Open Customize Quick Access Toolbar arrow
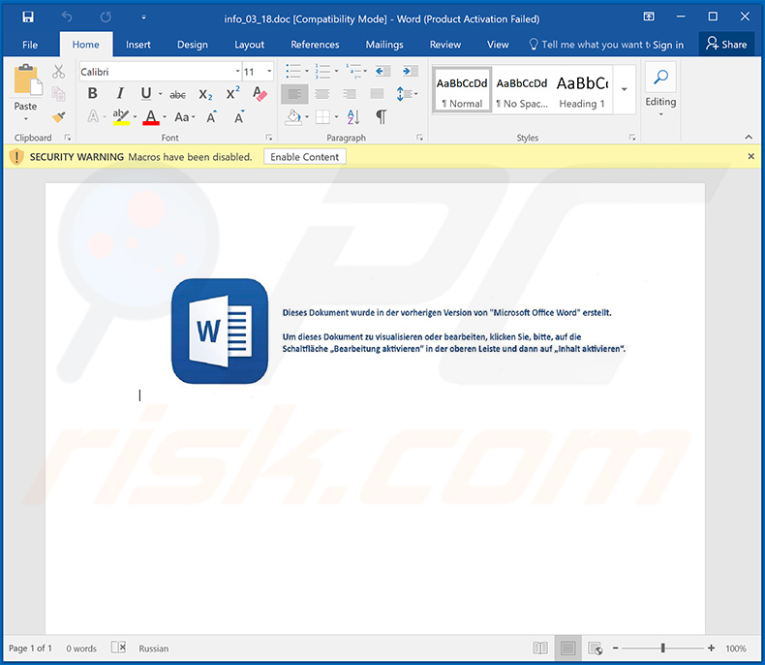 coord(143,17)
